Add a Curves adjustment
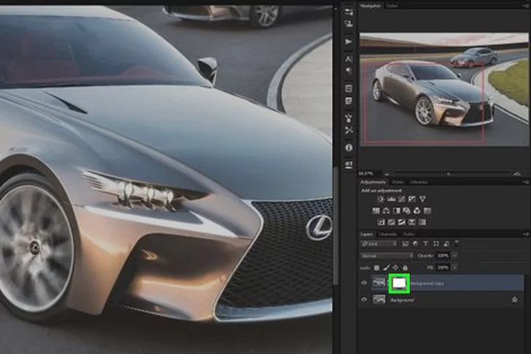Screen dimensions: 531x354 point(401,199)
